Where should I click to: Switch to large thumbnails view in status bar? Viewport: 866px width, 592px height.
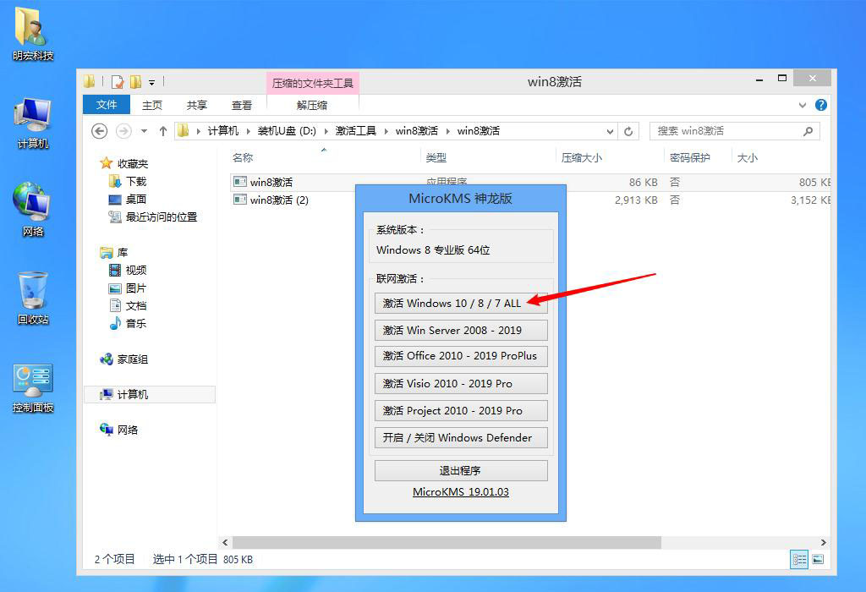pos(818,559)
